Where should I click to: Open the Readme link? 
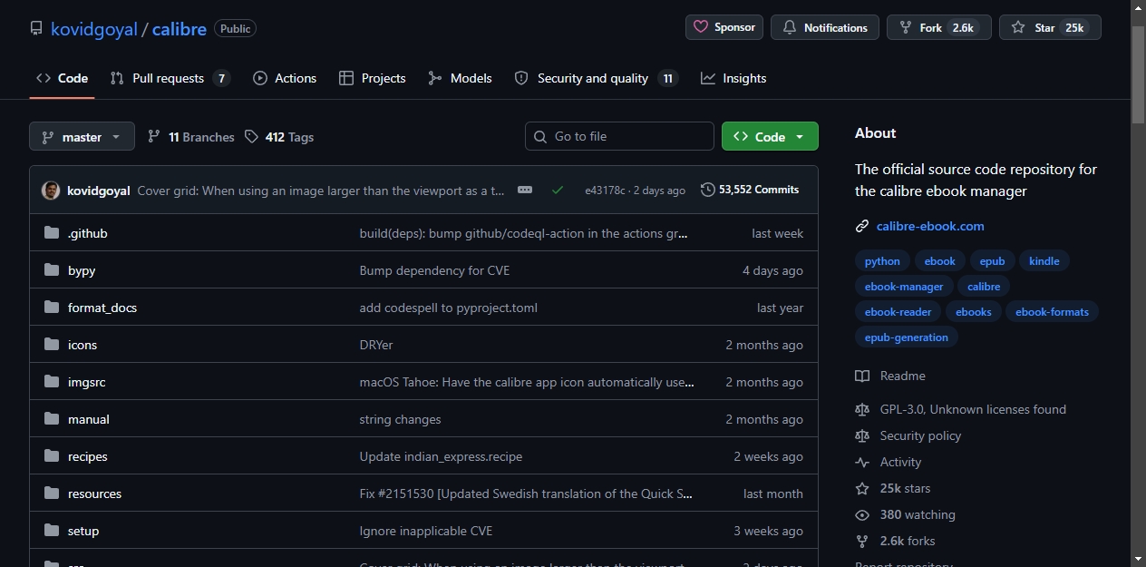pyautogui.click(x=890, y=376)
